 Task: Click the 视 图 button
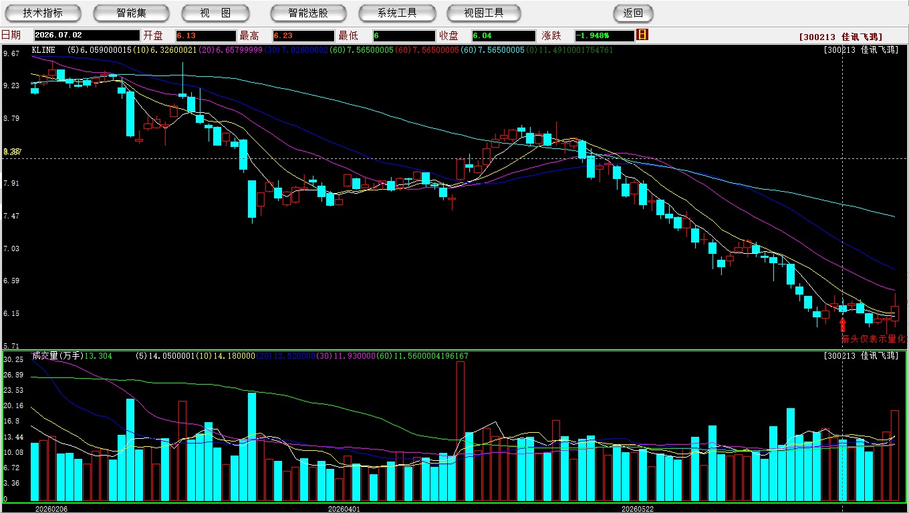[215, 13]
